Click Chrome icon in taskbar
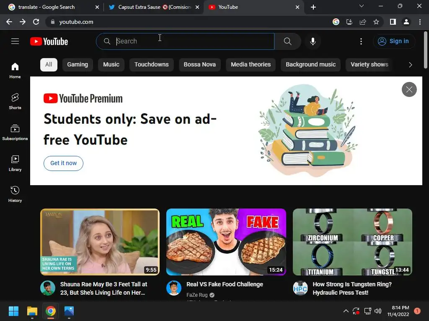 (x=51, y=311)
